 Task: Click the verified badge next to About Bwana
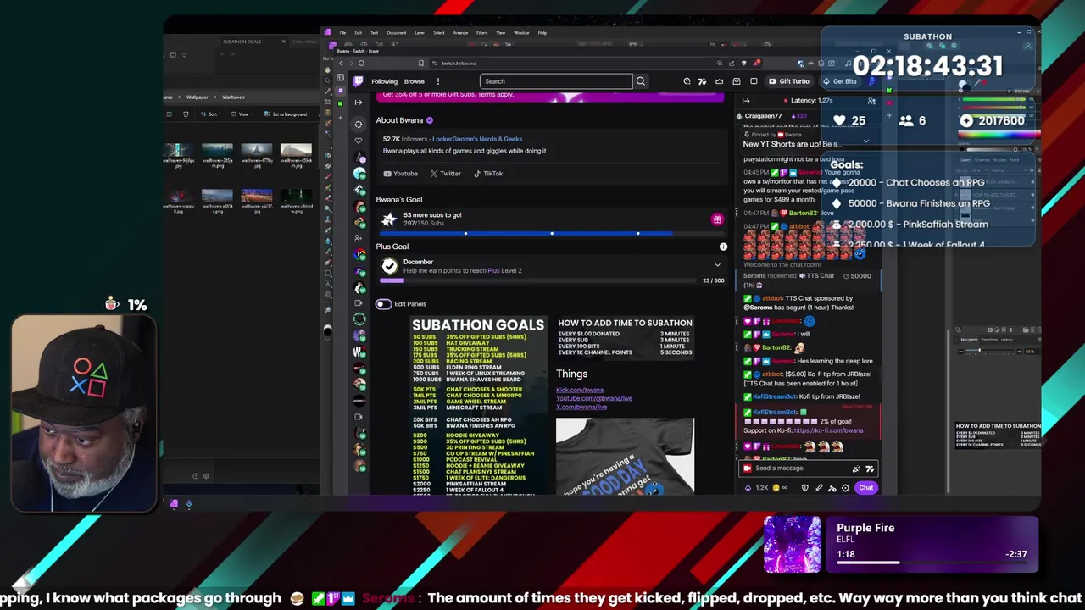click(429, 120)
